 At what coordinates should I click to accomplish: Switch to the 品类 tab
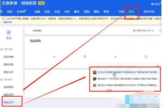point(47,12)
